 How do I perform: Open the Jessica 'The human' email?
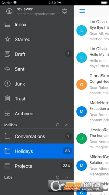pos(91,139)
